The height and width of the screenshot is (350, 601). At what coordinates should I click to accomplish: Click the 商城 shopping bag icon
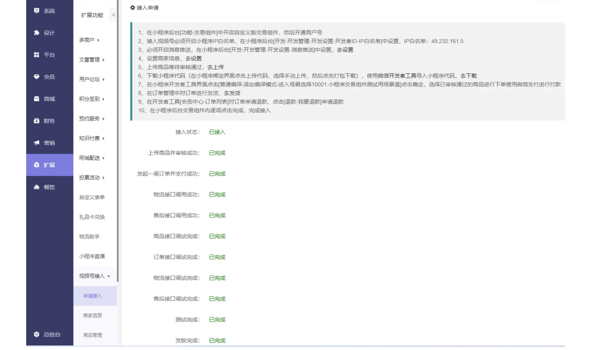pyautogui.click(x=36, y=99)
